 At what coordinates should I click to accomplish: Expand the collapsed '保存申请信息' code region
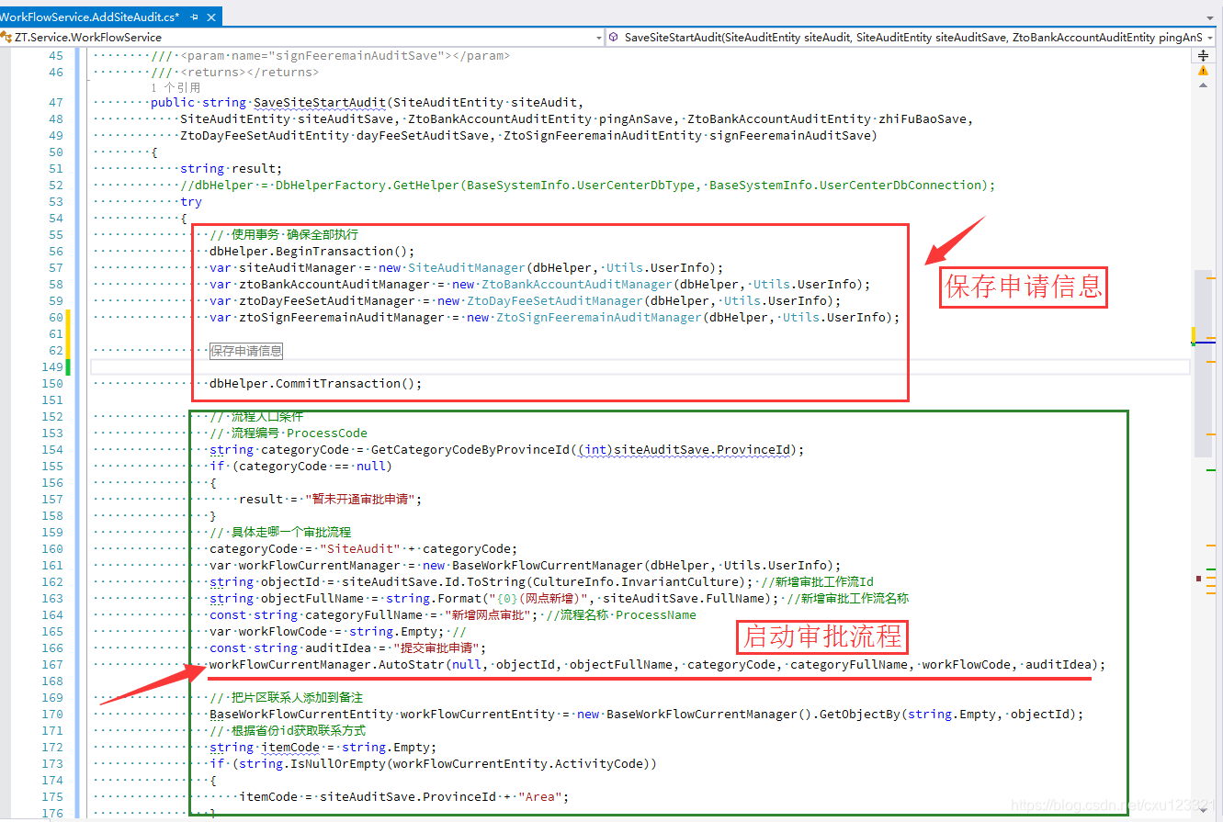tap(246, 350)
